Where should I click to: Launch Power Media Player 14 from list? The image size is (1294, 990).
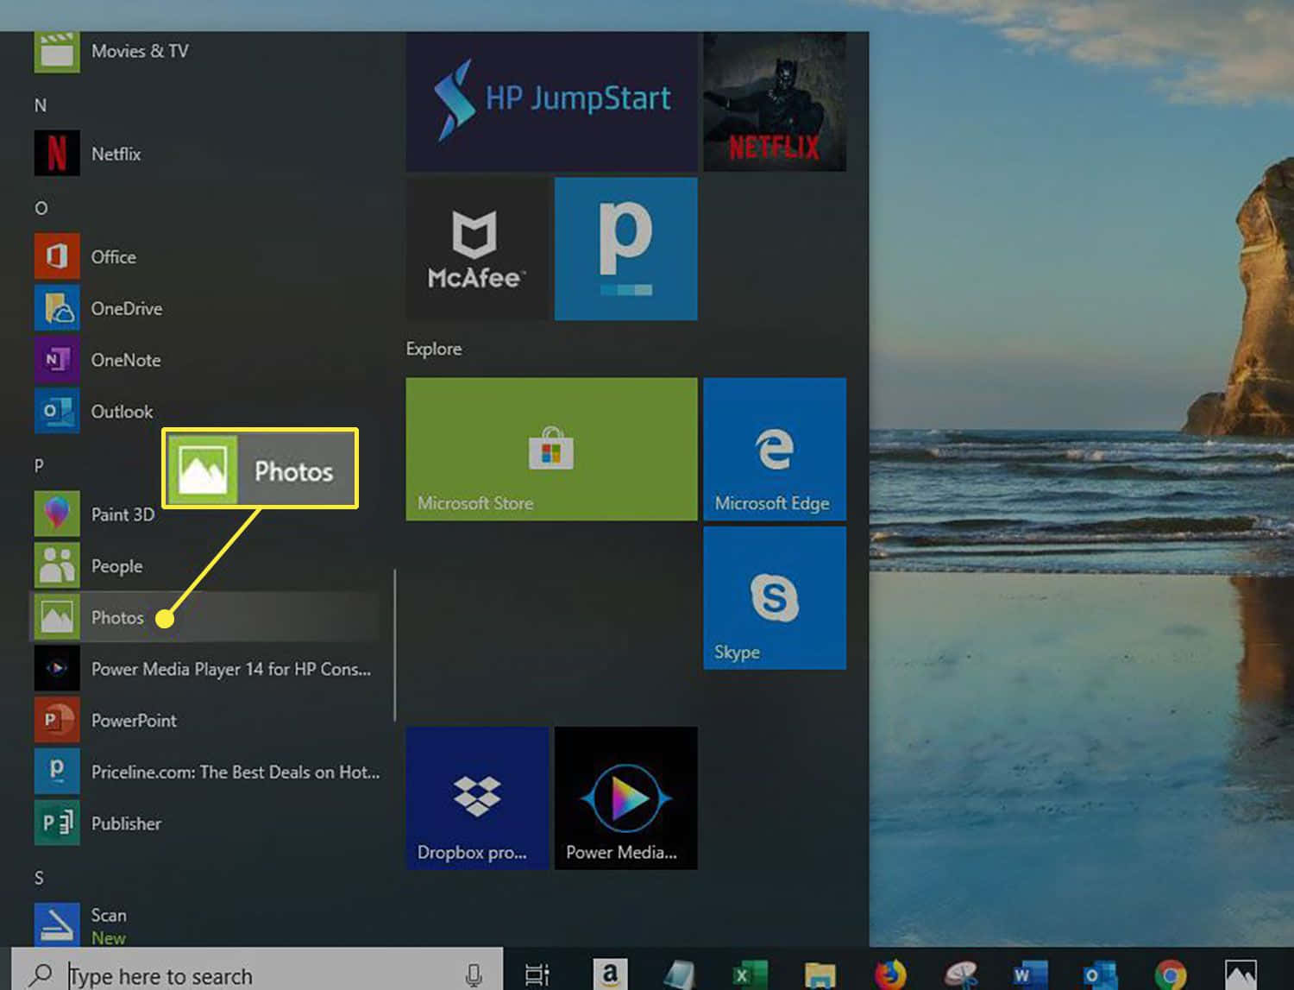coord(205,669)
